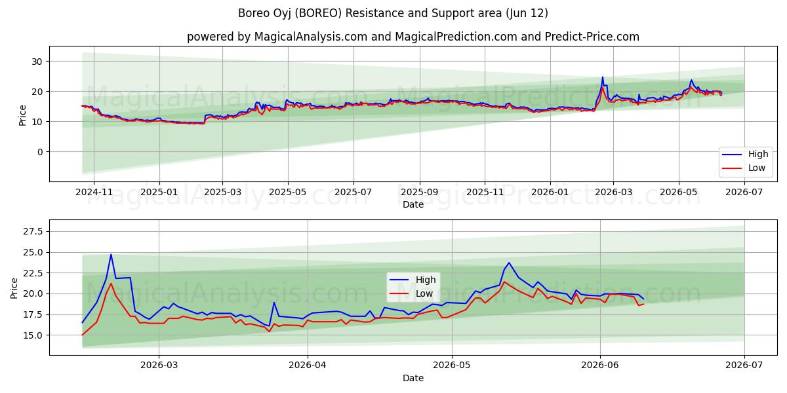
Task: Click the 'Date' axis label under the bottom chart
Action: (413, 378)
